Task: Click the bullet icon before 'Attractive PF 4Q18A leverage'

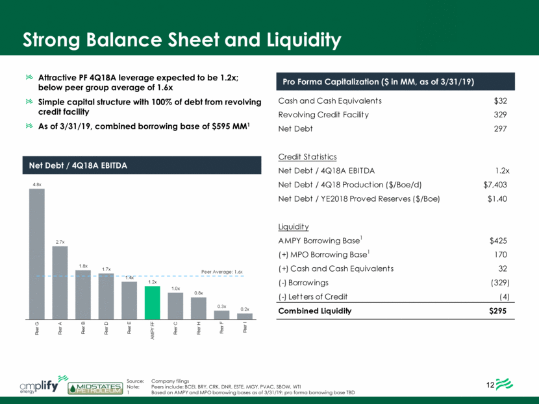Action: click(x=29, y=78)
